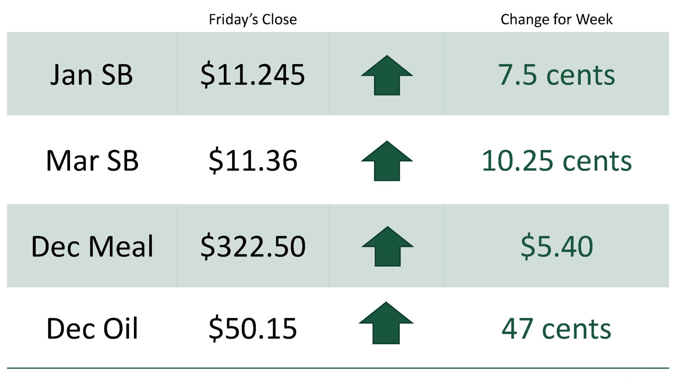Click the Dec Meal label

click(92, 246)
